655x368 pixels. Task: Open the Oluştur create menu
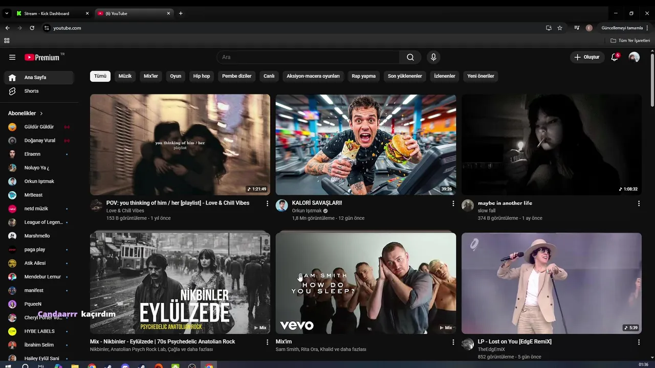point(587,57)
